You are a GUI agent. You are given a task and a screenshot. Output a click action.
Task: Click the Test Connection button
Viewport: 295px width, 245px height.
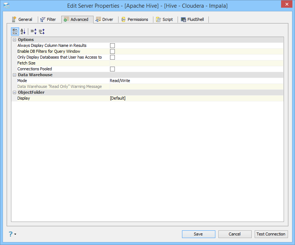coord(271,234)
